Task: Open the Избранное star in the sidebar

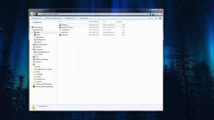Action: point(33,22)
